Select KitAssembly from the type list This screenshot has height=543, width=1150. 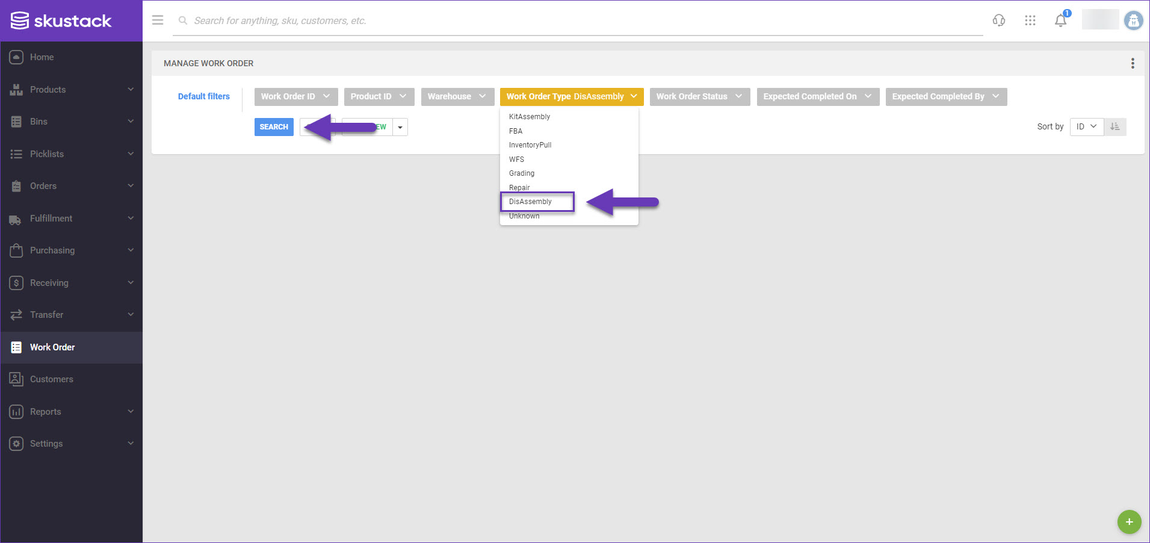click(530, 117)
